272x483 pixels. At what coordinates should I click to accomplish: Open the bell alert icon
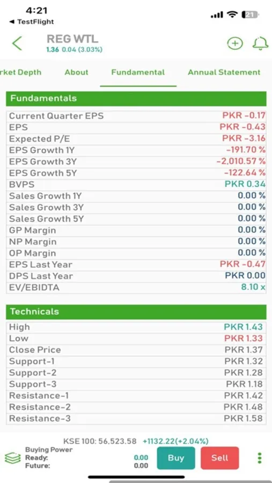pyautogui.click(x=260, y=43)
